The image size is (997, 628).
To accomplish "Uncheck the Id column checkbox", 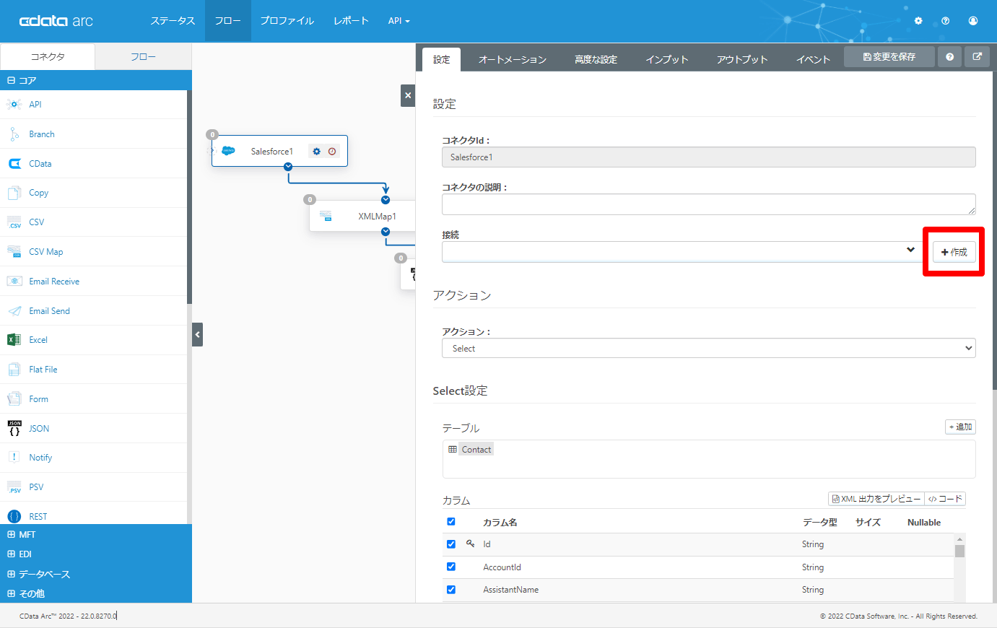I will (451, 544).
